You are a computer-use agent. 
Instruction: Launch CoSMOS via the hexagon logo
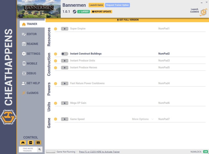(203, 12)
